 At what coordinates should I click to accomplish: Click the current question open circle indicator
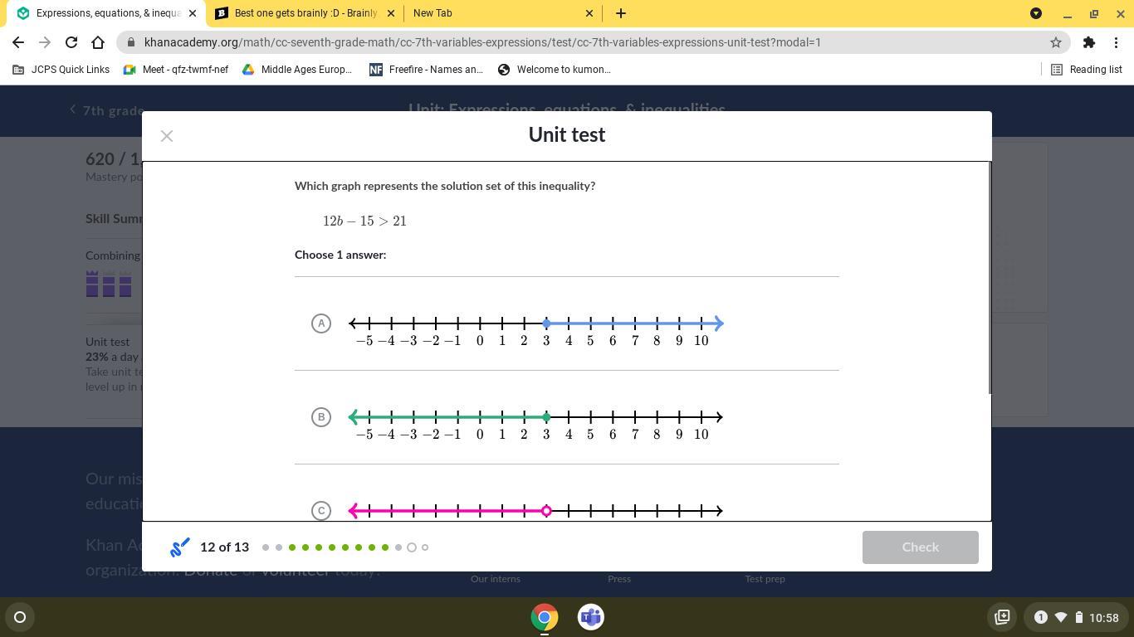[412, 547]
